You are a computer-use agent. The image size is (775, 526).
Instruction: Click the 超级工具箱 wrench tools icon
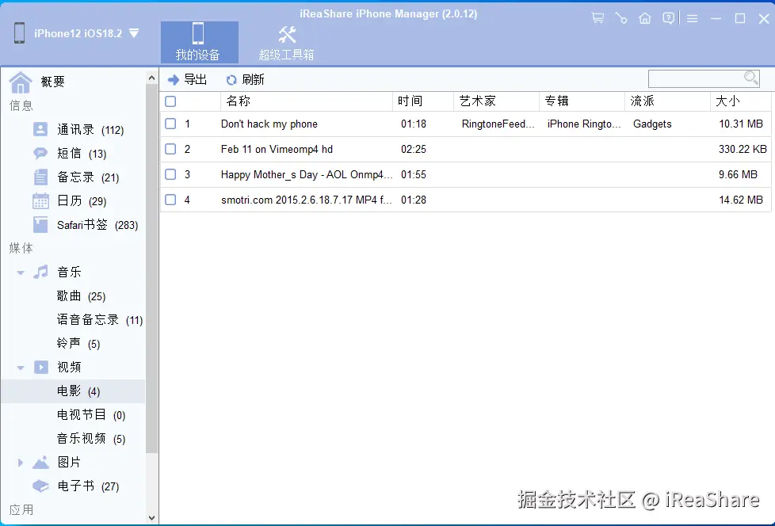[x=287, y=35]
